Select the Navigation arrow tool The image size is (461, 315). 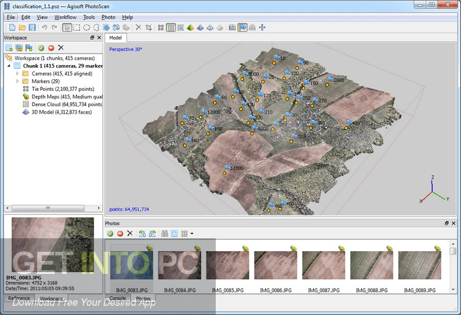(x=67, y=28)
